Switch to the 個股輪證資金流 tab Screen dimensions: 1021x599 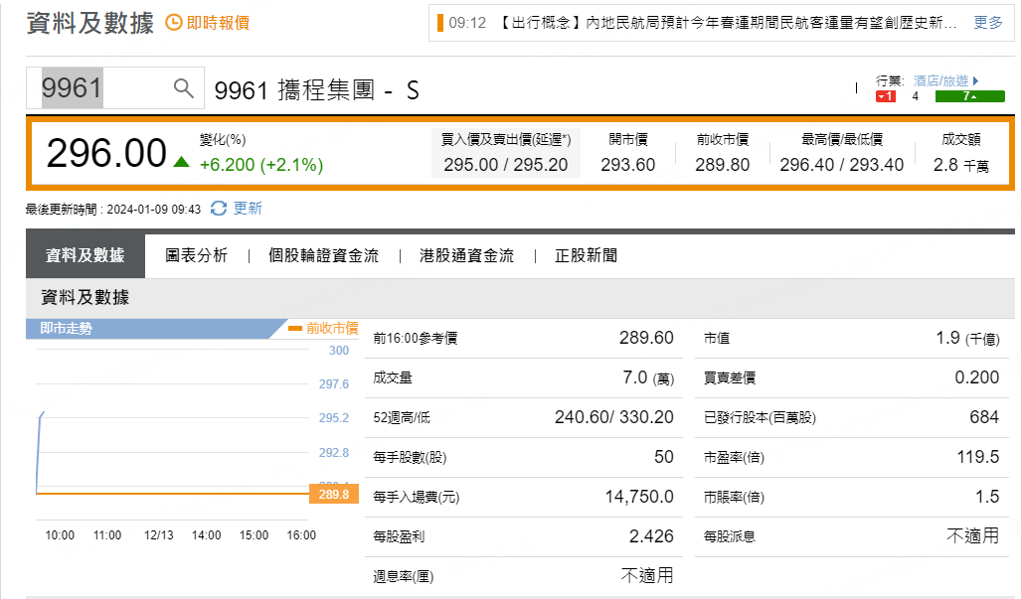click(x=324, y=255)
